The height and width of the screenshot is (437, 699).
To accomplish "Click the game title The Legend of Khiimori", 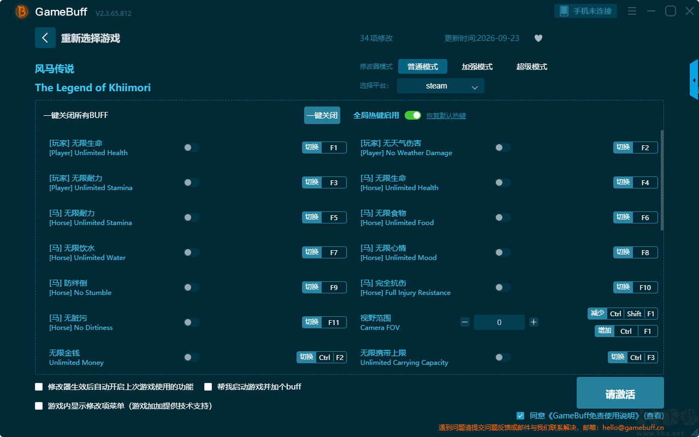I will point(93,87).
